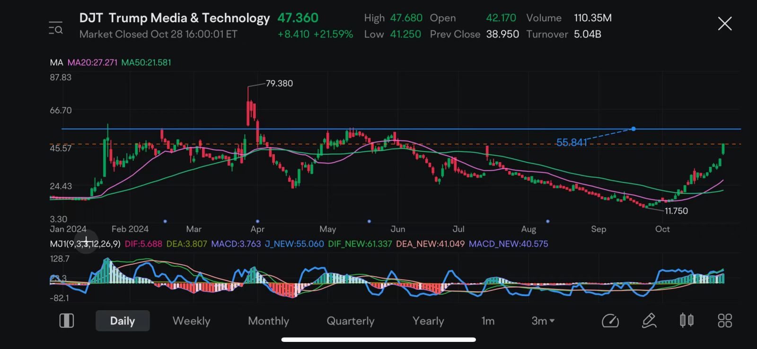Screen dimensions: 757x349
Task: Click the Open 42.170 value
Action: [x=501, y=18]
